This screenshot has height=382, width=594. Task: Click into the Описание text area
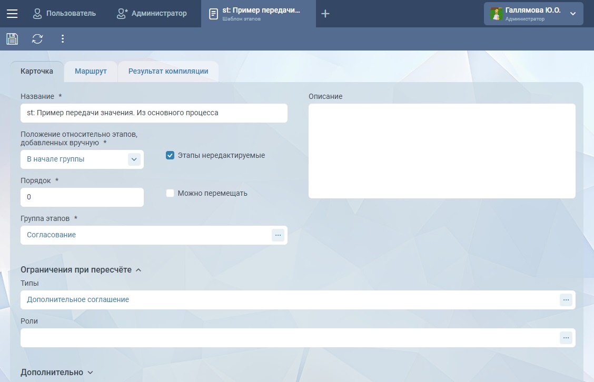441,151
